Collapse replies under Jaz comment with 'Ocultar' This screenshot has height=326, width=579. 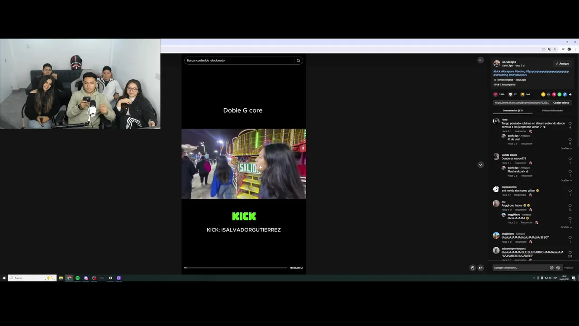(x=566, y=227)
